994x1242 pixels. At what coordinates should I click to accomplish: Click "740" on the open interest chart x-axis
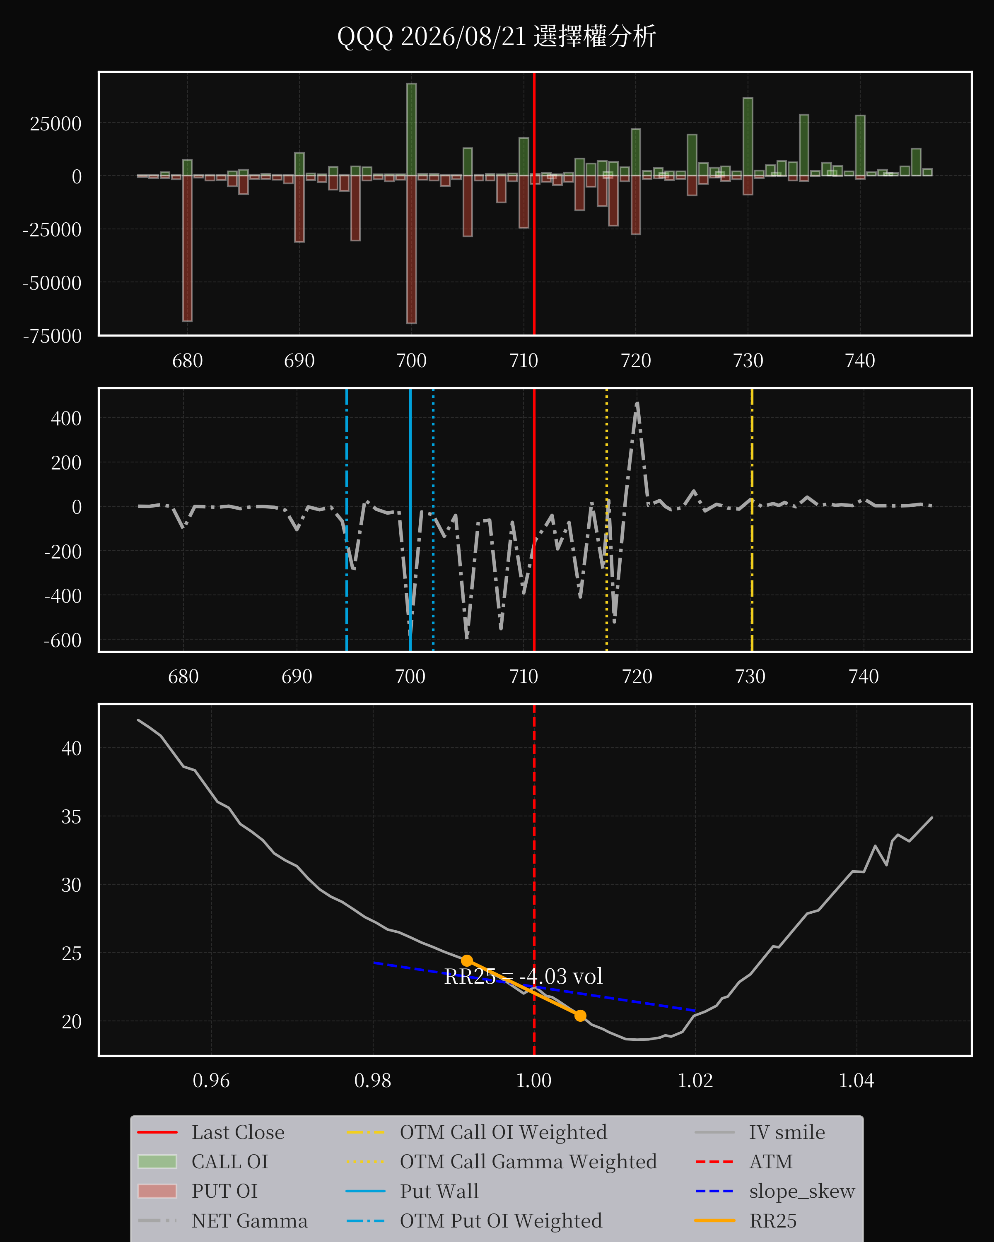(860, 361)
